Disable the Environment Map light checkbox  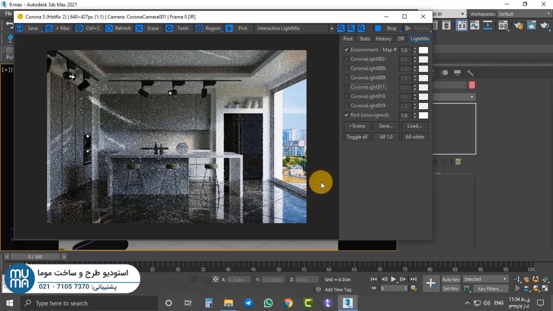pyautogui.click(x=346, y=50)
